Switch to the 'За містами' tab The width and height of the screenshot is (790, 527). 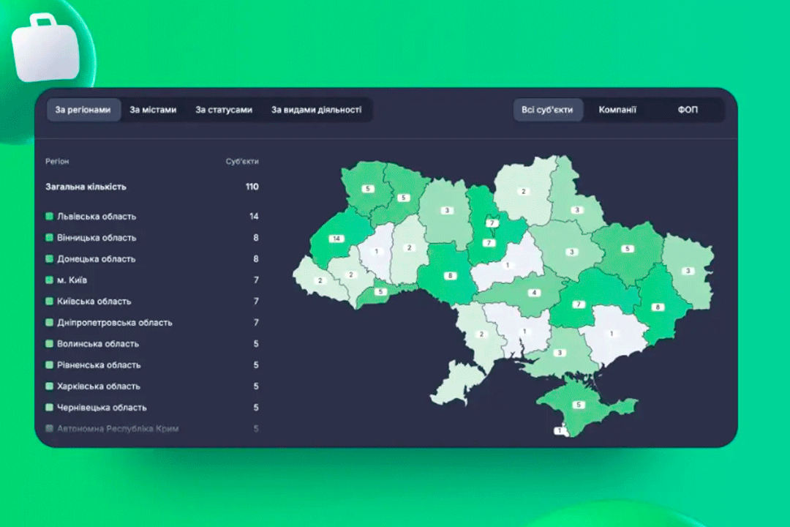[x=153, y=110]
